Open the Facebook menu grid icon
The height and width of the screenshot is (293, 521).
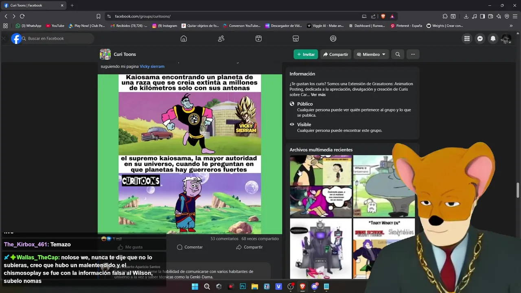(467, 39)
